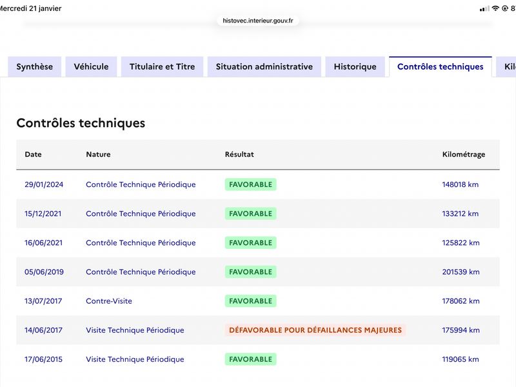Click the Contre-Visite entry
The image size is (516, 387).
click(x=109, y=301)
